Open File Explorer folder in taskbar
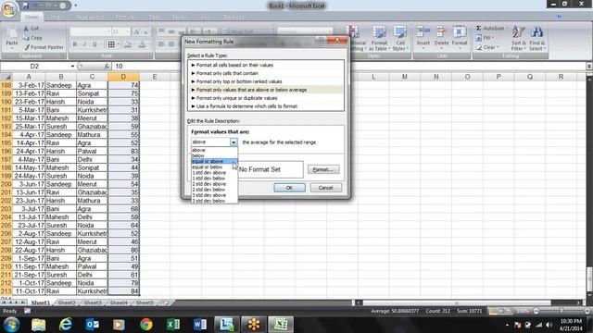Image resolution: width=593 pixels, height=333 pixels. tap(39, 325)
